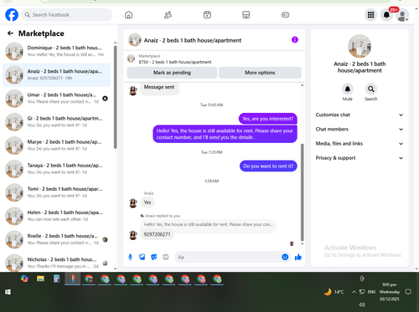Open the Umar conversation

tap(57, 98)
